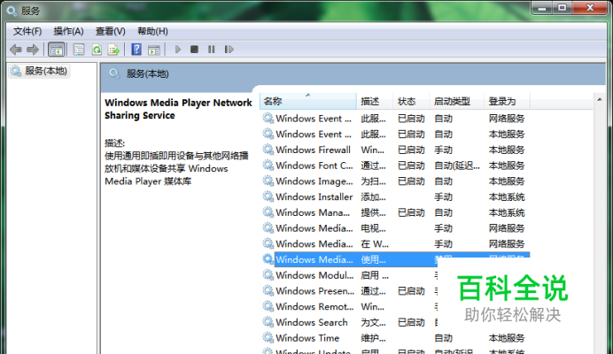613x354 pixels.
Task: Open the 操作(A) menu
Action: (x=68, y=31)
